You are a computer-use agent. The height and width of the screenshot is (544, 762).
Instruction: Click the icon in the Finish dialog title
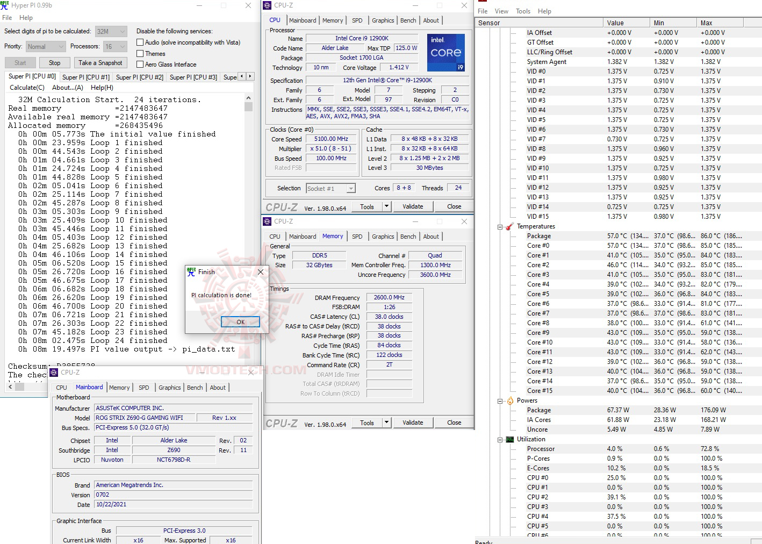click(x=191, y=272)
